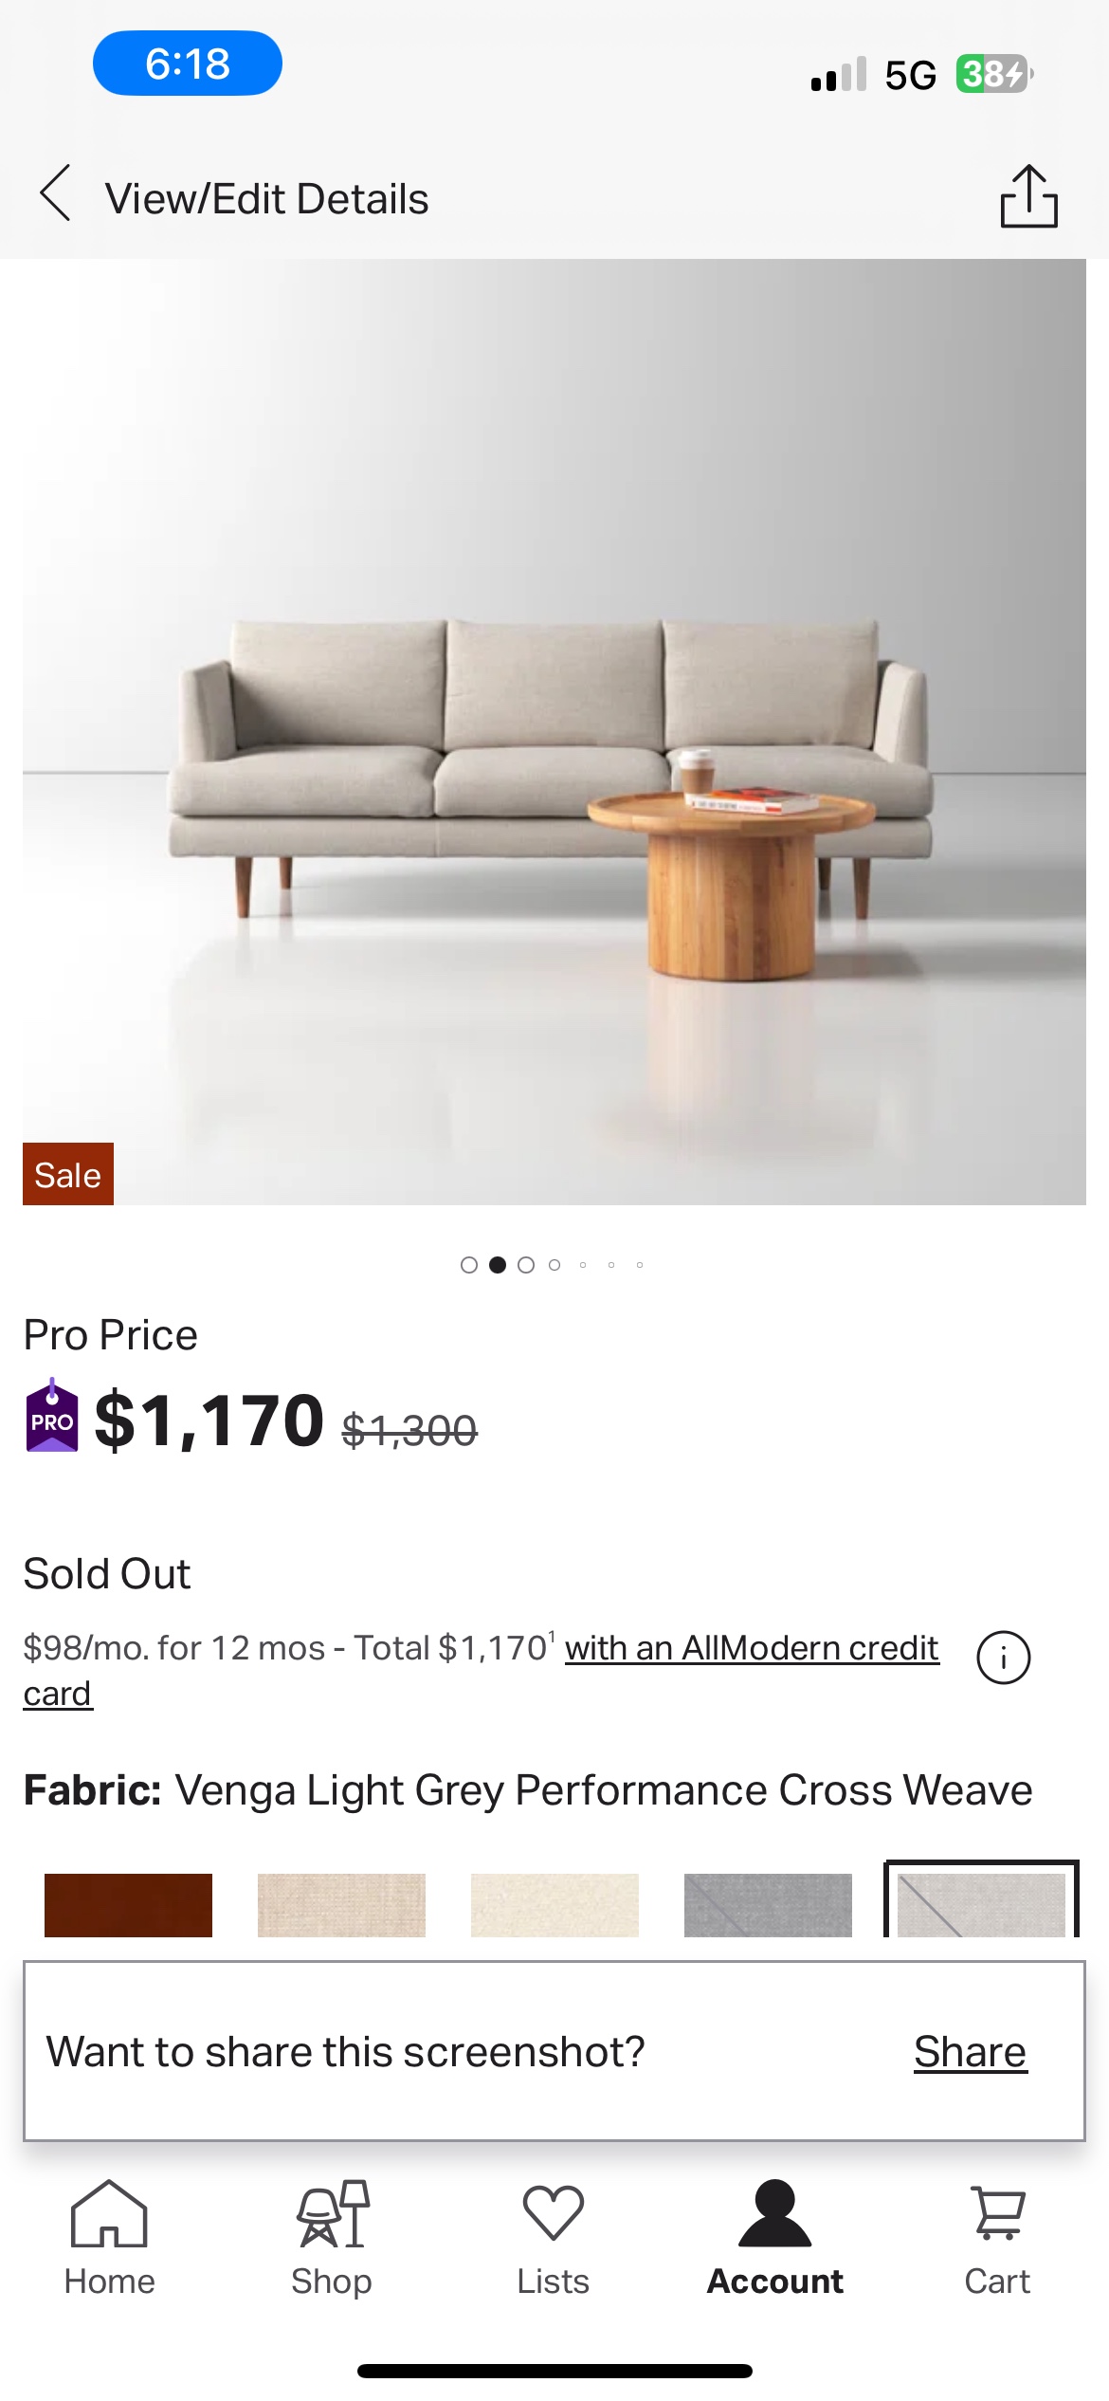Open the Shop tab
The image size is (1109, 2401).
tap(332, 2238)
